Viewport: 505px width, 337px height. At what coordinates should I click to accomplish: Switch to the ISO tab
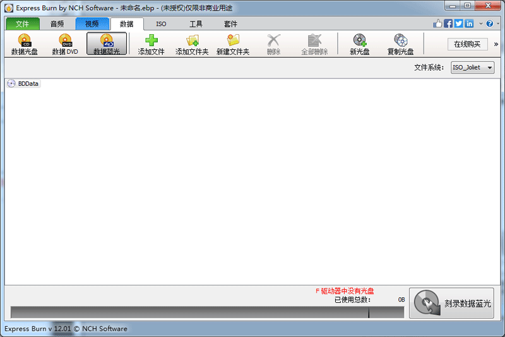(161, 24)
